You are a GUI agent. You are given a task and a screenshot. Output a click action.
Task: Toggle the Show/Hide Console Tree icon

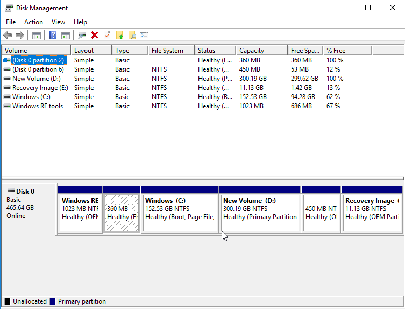(37, 36)
